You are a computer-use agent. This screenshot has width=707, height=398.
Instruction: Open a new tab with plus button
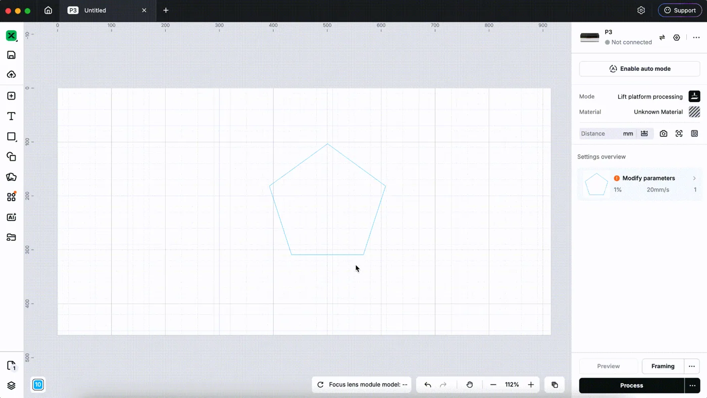(166, 10)
